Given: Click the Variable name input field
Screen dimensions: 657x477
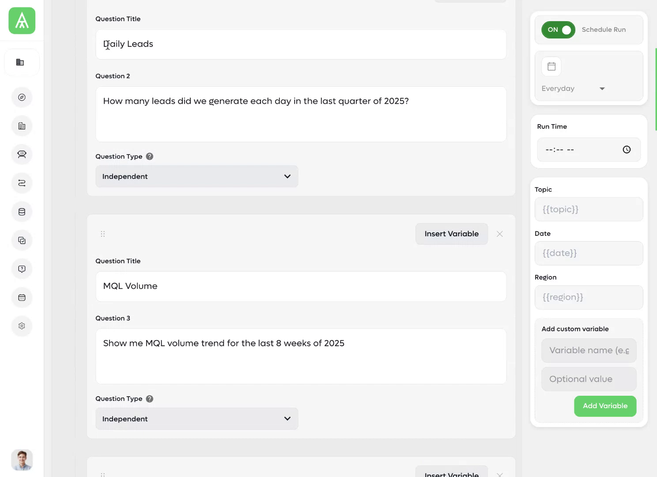Looking at the screenshot, I should pos(589,350).
